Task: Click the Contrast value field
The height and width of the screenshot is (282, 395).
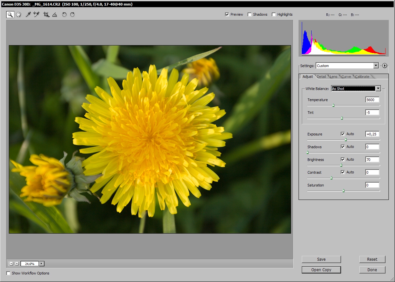Action: click(372, 172)
